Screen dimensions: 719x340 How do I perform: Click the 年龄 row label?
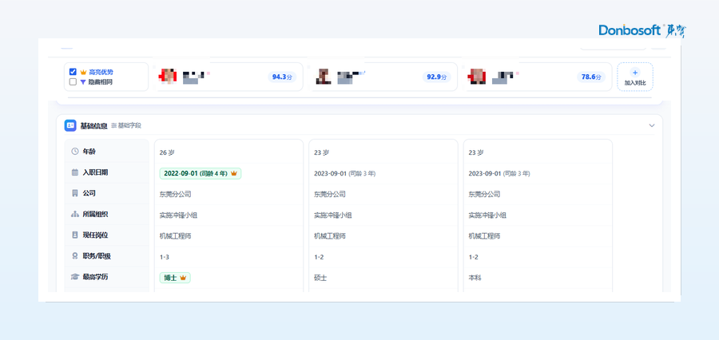[x=89, y=152]
